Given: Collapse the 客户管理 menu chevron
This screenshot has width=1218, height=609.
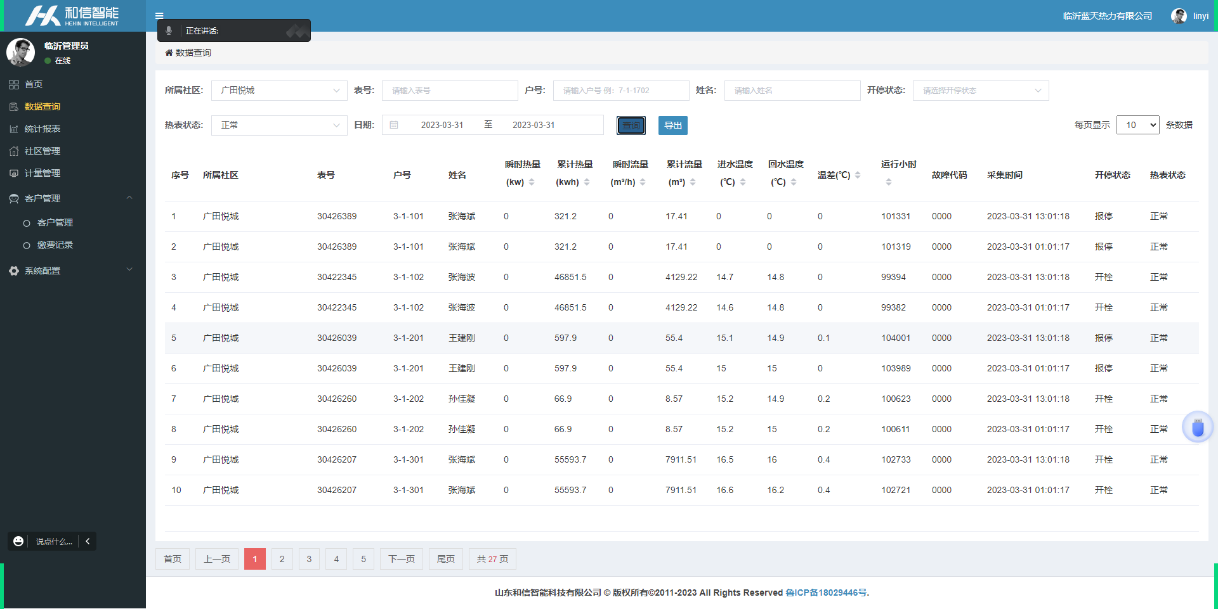Looking at the screenshot, I should click(x=129, y=198).
